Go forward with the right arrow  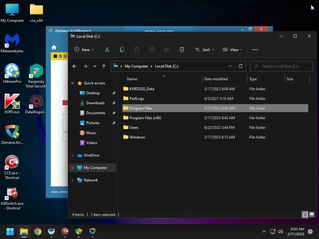pyautogui.click(x=85, y=66)
